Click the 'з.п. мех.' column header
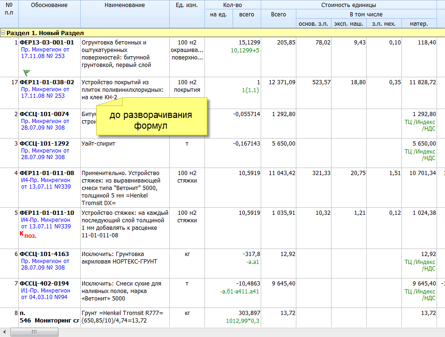The width and height of the screenshot is (445, 337). (x=384, y=24)
